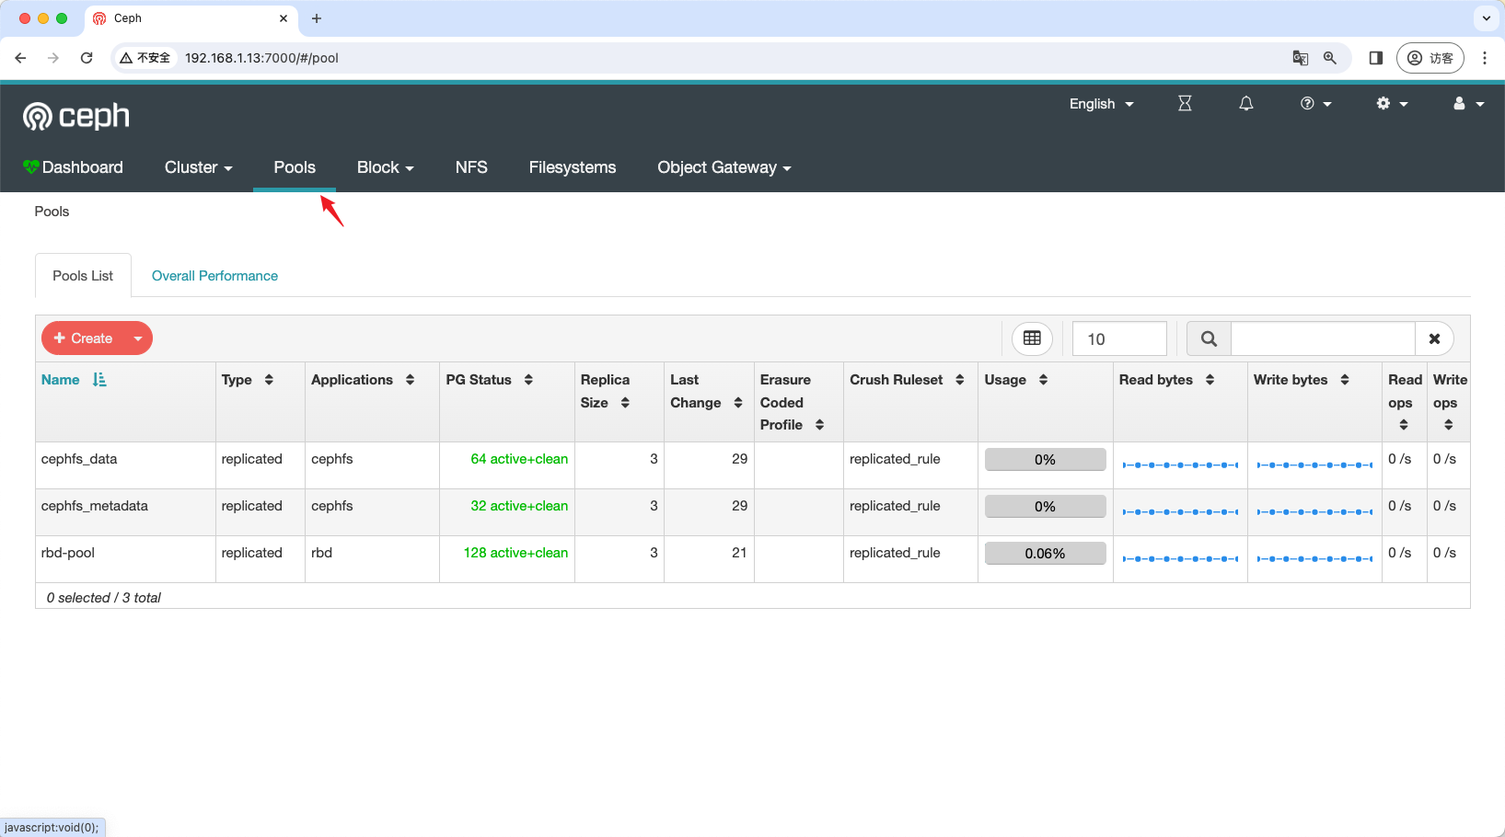Screen dimensions: 1505x837
Task: Click the not-secure warning badge
Action: click(x=145, y=58)
